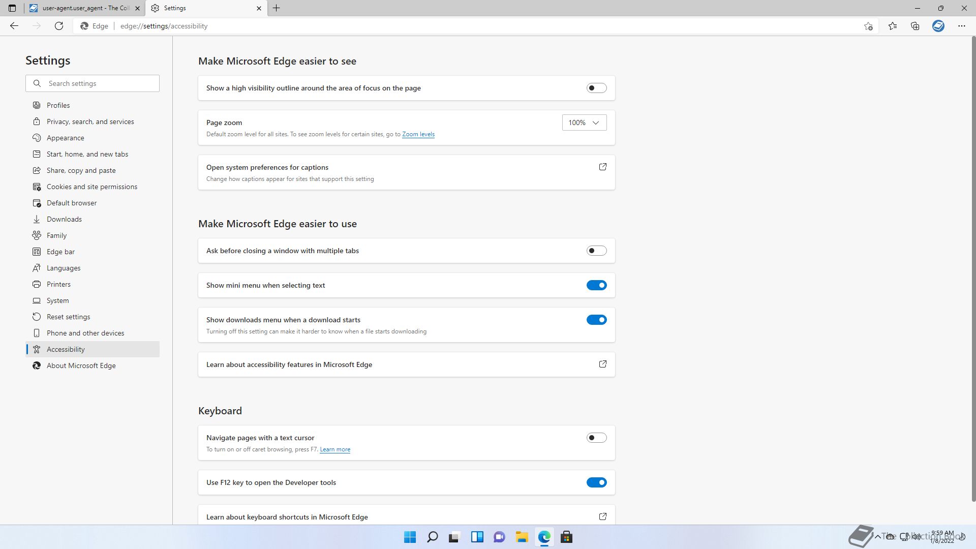The width and height of the screenshot is (976, 549).
Task: Click Open system preferences for captions row
Action: click(407, 172)
